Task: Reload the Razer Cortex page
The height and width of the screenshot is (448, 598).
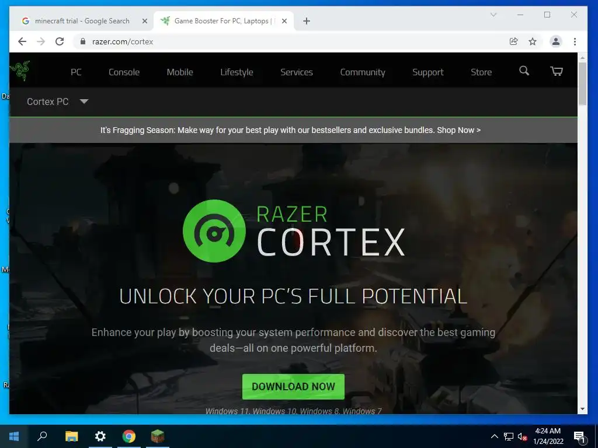Action: pyautogui.click(x=60, y=41)
